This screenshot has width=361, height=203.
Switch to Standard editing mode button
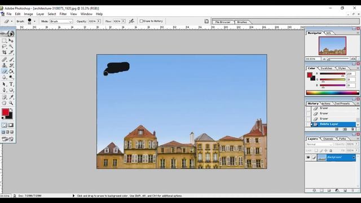(x=5, y=125)
